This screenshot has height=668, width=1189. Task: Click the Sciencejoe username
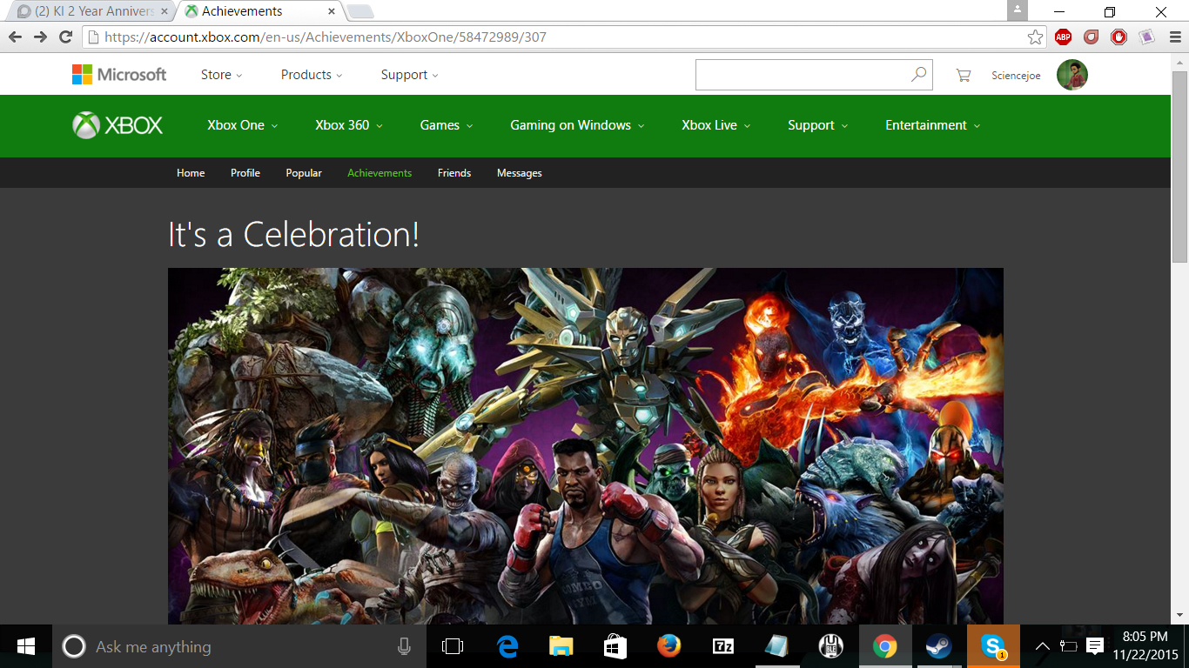click(x=1016, y=76)
